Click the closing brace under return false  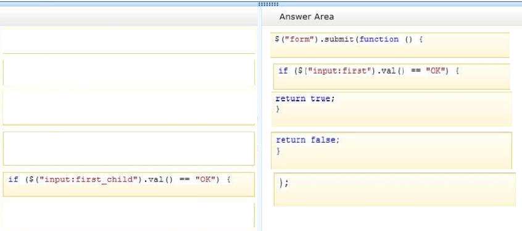click(278, 151)
